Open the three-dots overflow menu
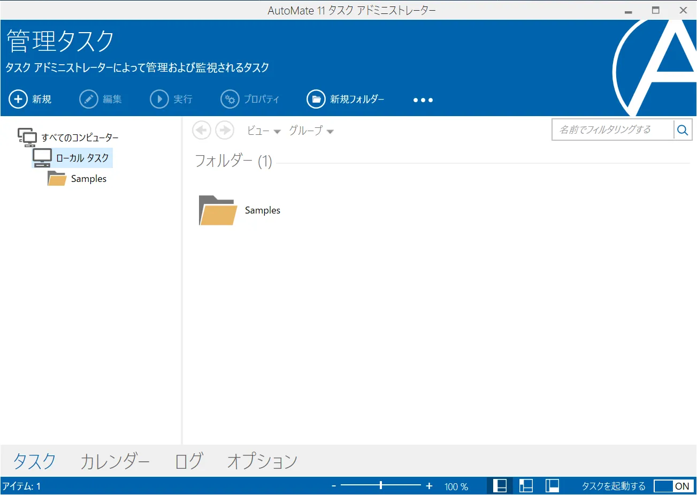This screenshot has height=495, width=697. click(x=423, y=100)
